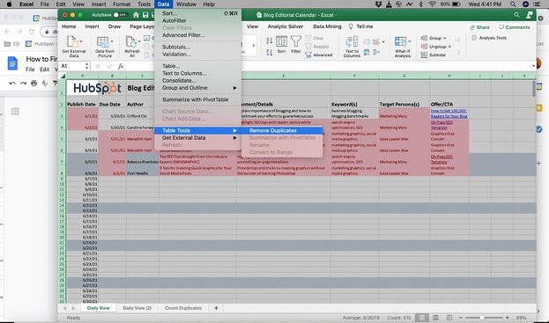
Task: Open Data from Picture dropdown arrow
Action: pos(112,41)
